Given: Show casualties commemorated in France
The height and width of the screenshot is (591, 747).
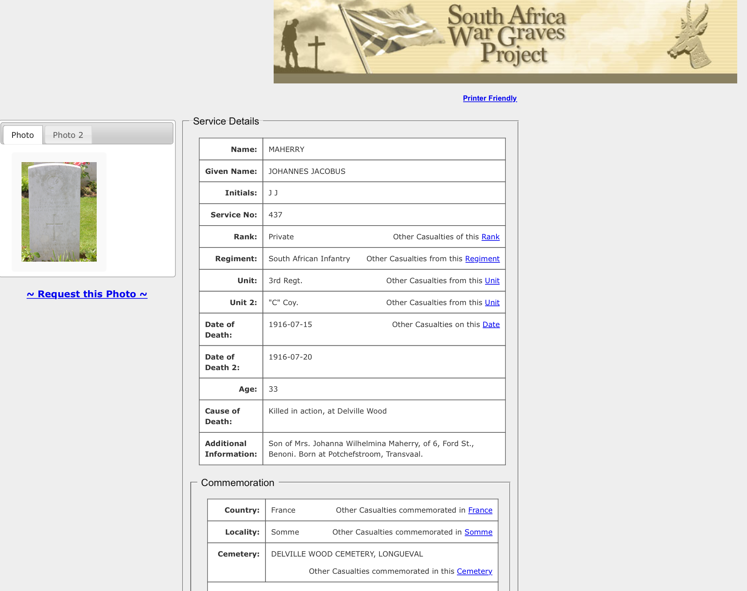Looking at the screenshot, I should [x=480, y=510].
